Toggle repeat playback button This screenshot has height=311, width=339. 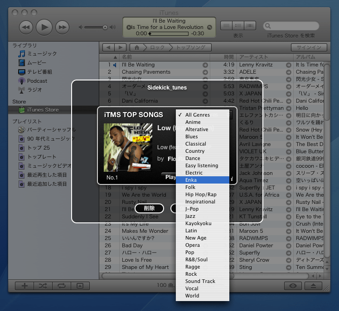61,286
